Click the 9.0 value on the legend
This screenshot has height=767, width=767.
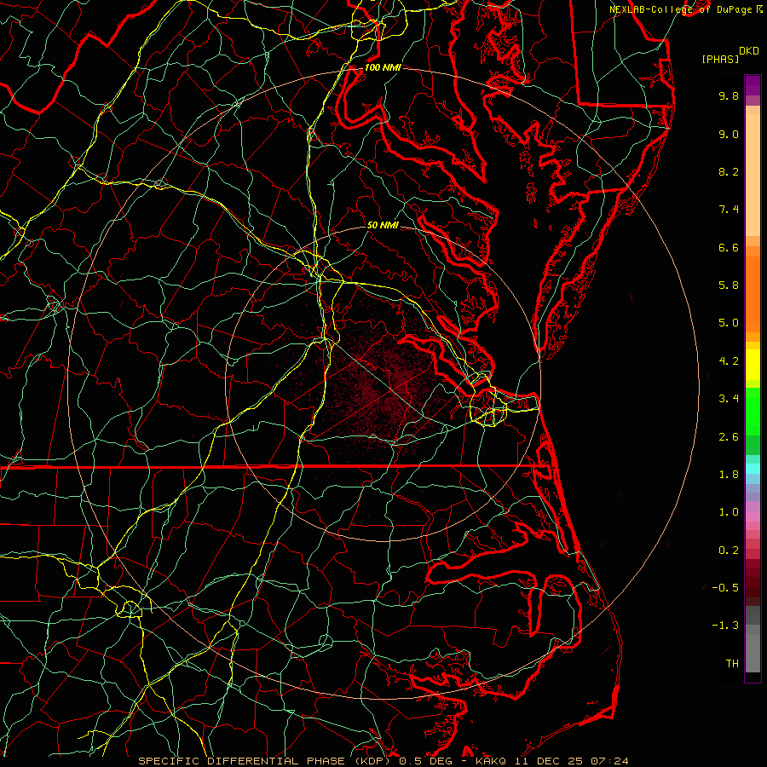(729, 134)
